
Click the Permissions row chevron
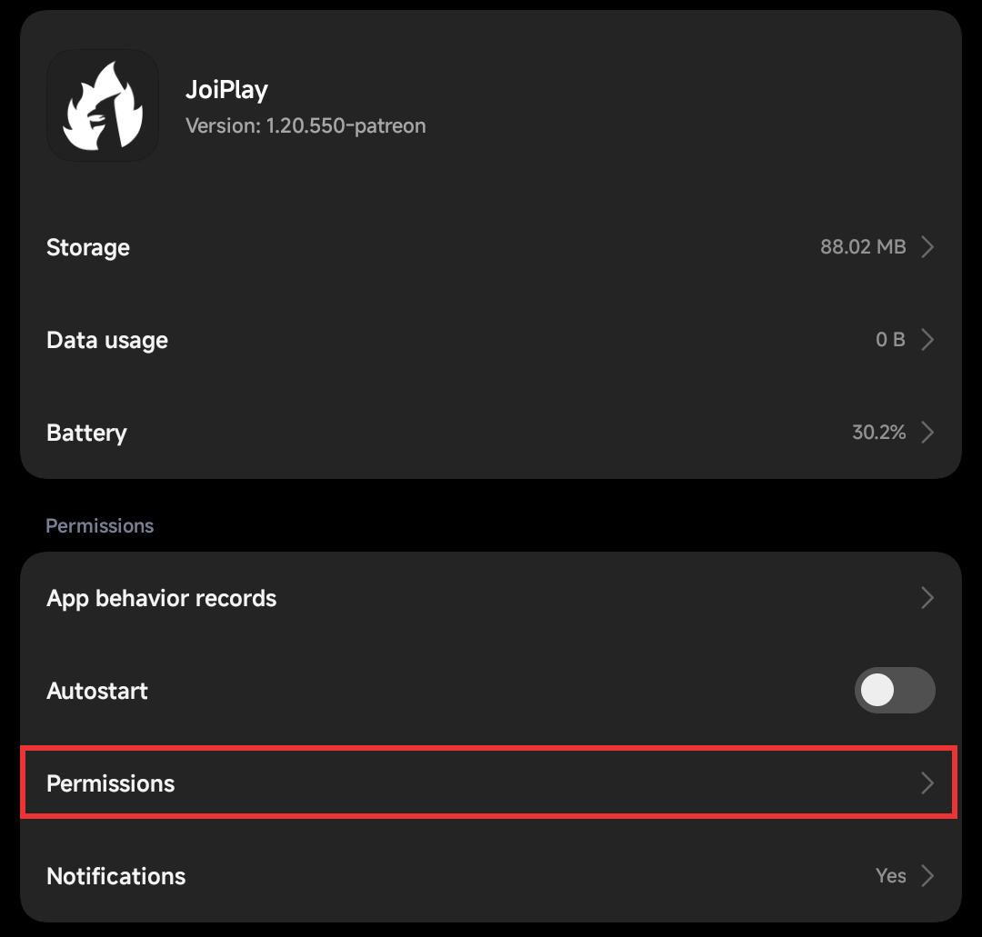927,783
